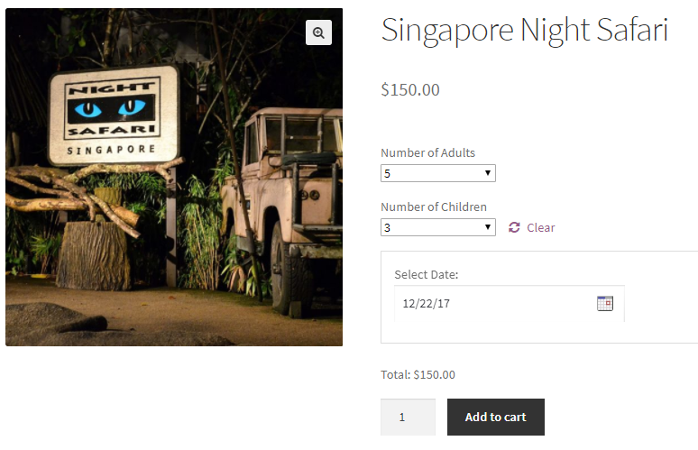This screenshot has width=698, height=450.
Task: Click the arrow on the Children select box
Action: click(488, 227)
